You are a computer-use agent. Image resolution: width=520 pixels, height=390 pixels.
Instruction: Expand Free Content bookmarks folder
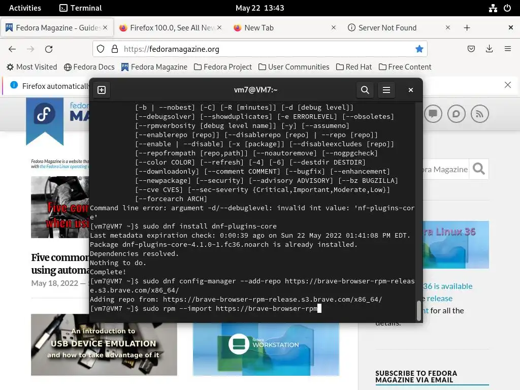pyautogui.click(x=405, y=67)
